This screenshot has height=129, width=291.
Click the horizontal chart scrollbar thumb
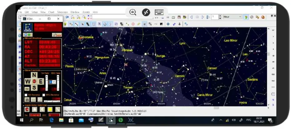[216, 108]
